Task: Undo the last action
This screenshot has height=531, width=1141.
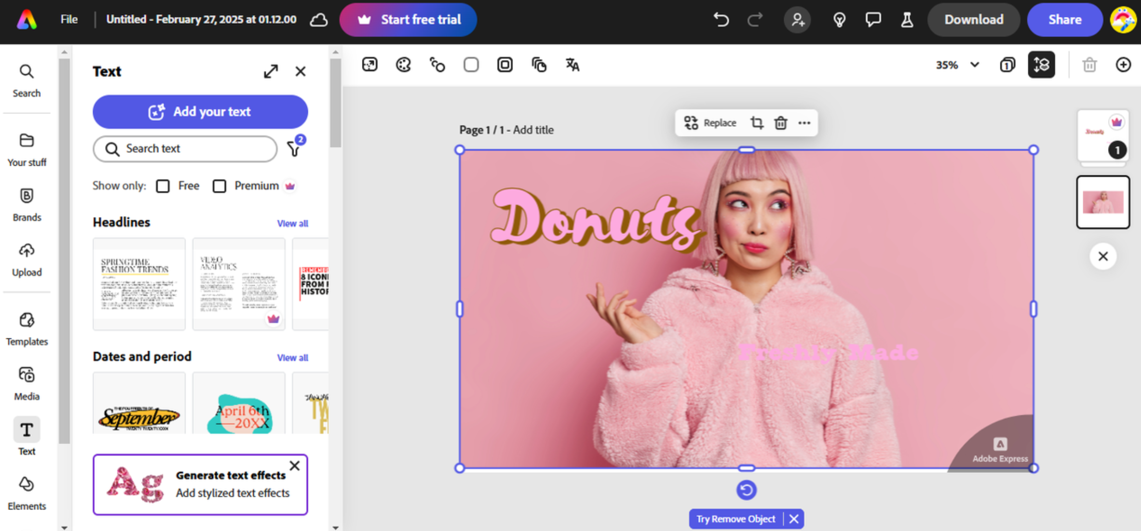Action: (x=721, y=20)
